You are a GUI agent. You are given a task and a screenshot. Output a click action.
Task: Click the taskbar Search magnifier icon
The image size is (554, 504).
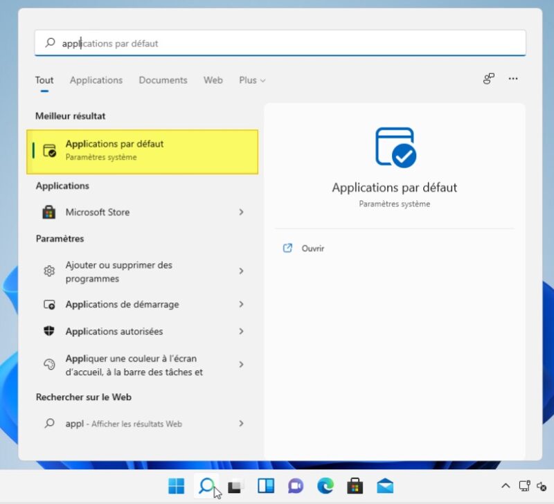point(206,486)
